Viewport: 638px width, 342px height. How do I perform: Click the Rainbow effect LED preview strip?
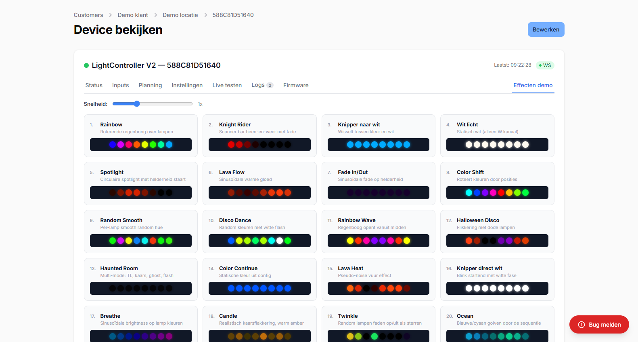pos(140,145)
